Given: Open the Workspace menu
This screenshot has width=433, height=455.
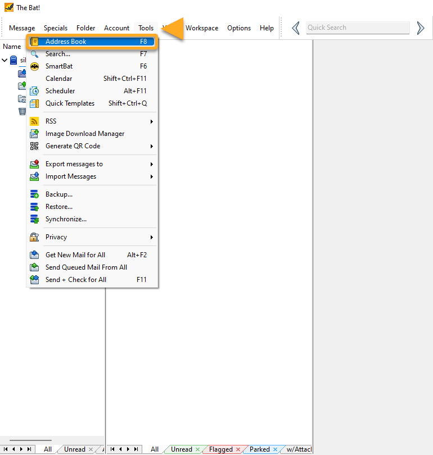Looking at the screenshot, I should [x=202, y=28].
